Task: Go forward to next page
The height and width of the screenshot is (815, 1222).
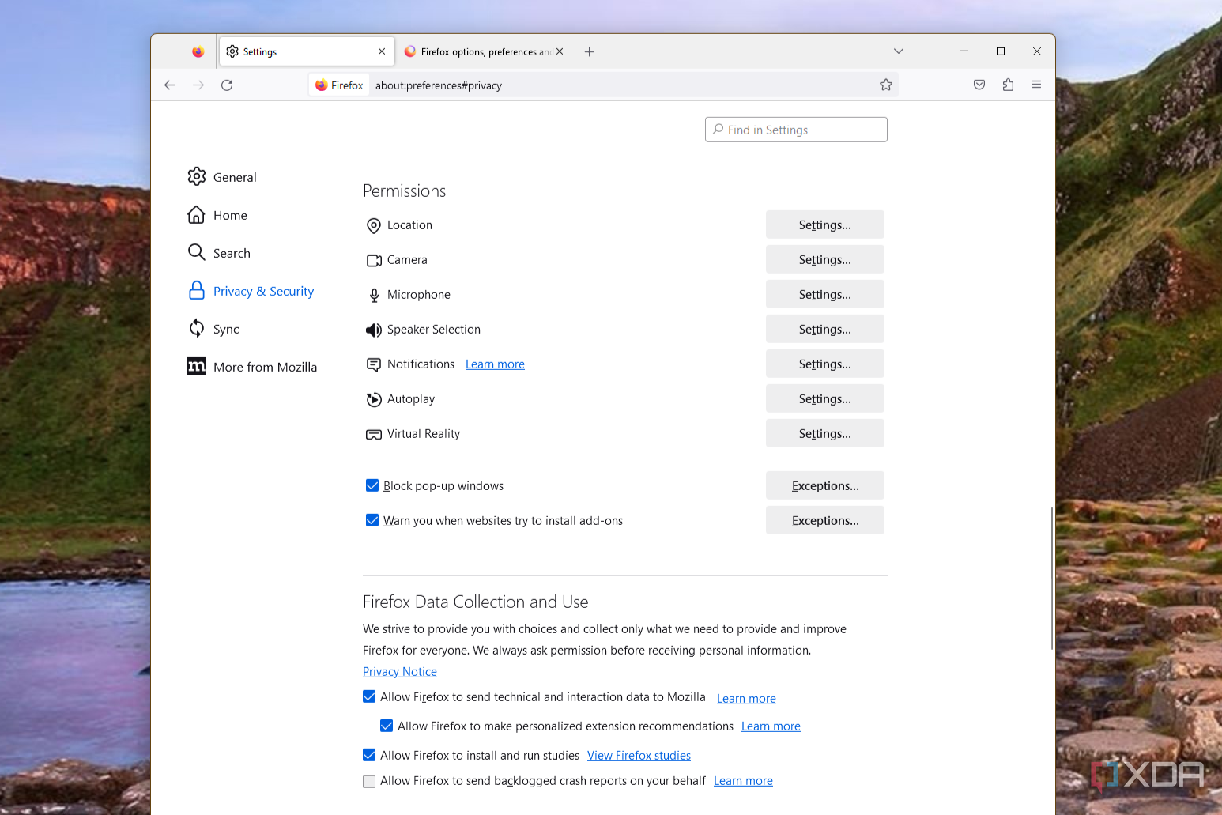Action: [198, 85]
